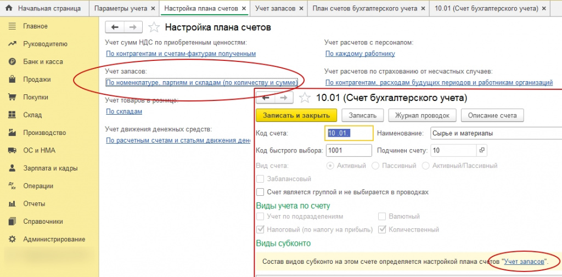The width and height of the screenshot is (562, 277).
Task: Open the Отчеты bar chart icon
Action: (x=12, y=203)
